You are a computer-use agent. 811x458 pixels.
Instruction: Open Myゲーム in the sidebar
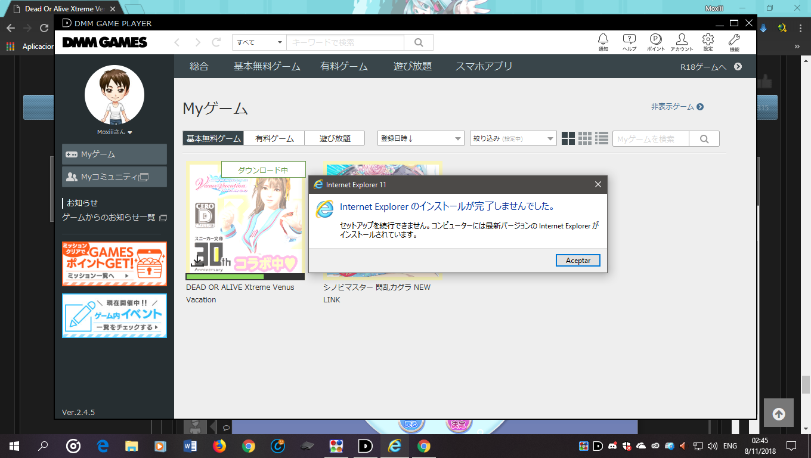point(114,154)
